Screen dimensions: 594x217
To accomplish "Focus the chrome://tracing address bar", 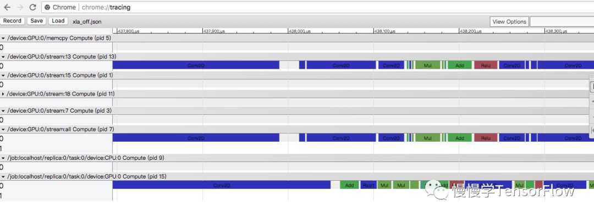I will coord(317,7).
